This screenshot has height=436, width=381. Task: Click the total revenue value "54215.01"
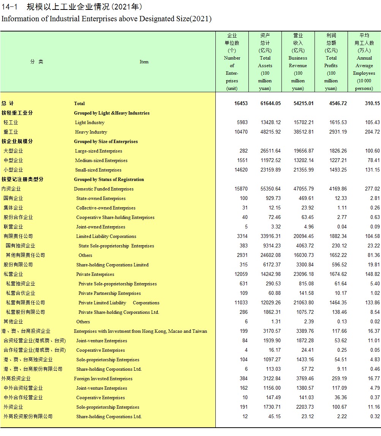pyautogui.click(x=304, y=104)
